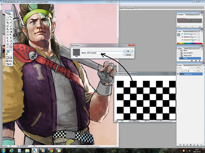Viewport: 205px width, 153px height.
Task: Select the Lasso tool
Action: coord(7,20)
